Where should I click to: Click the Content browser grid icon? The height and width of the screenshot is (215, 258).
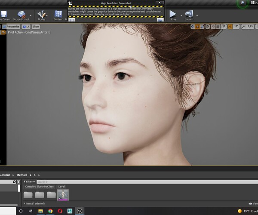58,14
